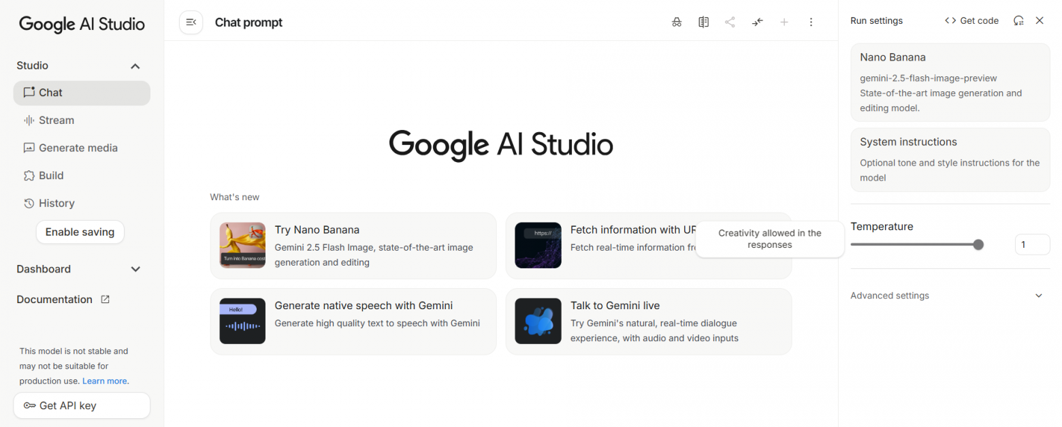Open the compare mode icon

click(x=703, y=22)
